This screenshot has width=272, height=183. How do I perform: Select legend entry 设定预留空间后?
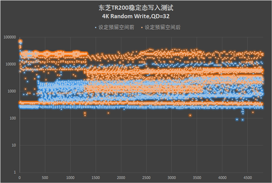pos(163,27)
